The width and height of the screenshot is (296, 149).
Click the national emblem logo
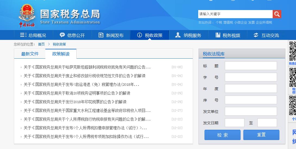27,13
